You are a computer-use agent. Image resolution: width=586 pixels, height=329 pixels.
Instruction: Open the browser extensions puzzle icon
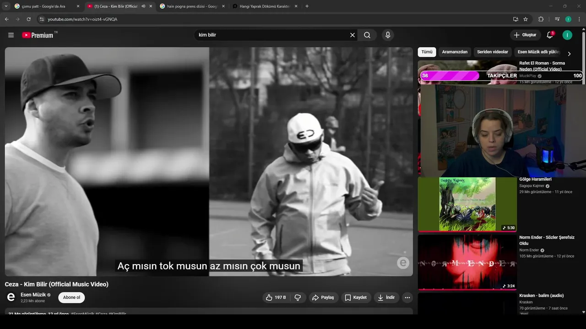(x=541, y=19)
